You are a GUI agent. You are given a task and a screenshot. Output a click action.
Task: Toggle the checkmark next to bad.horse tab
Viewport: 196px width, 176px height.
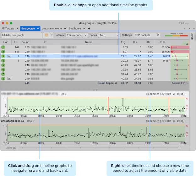tap(84, 29)
